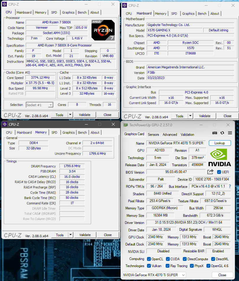Screen dimensions: 239x281
Task: Expand Tools dropdown arrow in Mainboard window
Action: tap(190, 116)
